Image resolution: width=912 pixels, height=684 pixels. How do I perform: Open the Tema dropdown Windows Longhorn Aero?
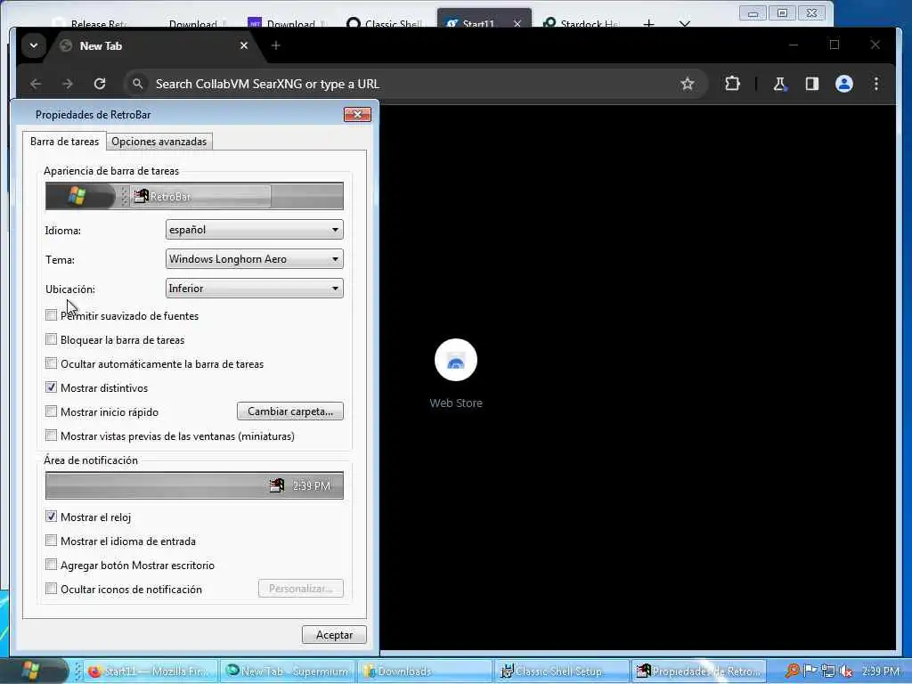[254, 259]
